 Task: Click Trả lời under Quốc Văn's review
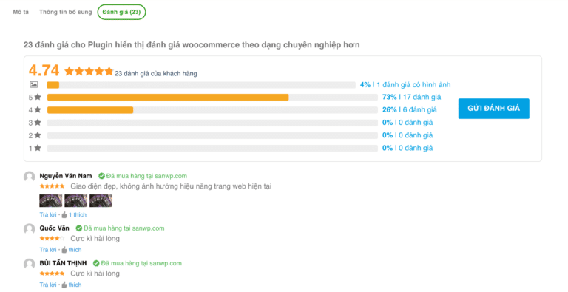tap(48, 250)
